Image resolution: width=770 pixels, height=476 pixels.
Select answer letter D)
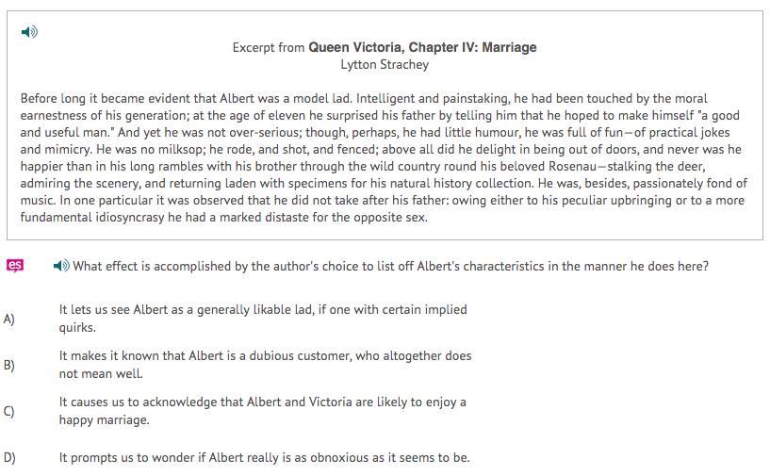tap(9, 458)
